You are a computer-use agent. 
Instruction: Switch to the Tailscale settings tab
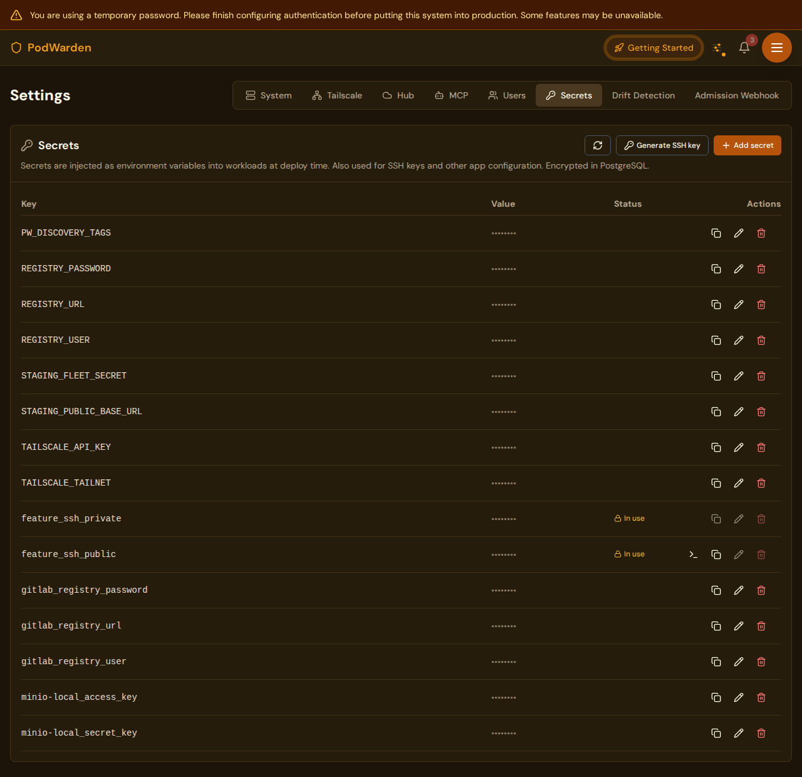[337, 95]
